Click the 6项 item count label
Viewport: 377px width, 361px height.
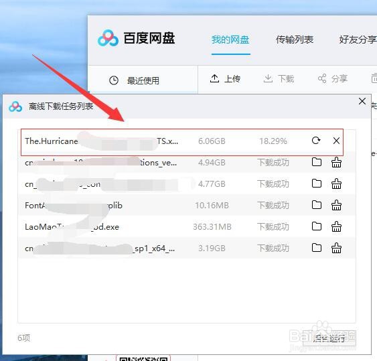point(24,338)
